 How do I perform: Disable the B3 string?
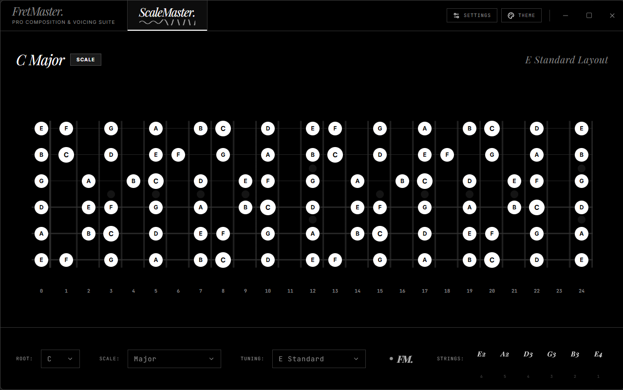point(574,354)
